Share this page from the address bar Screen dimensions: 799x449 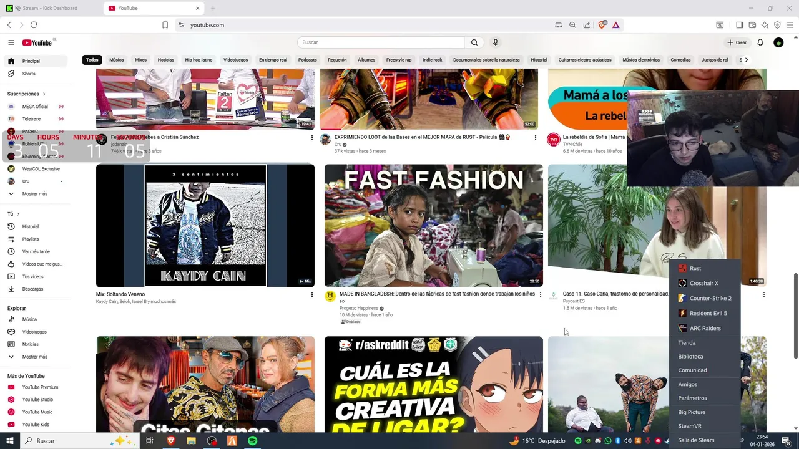(x=587, y=25)
